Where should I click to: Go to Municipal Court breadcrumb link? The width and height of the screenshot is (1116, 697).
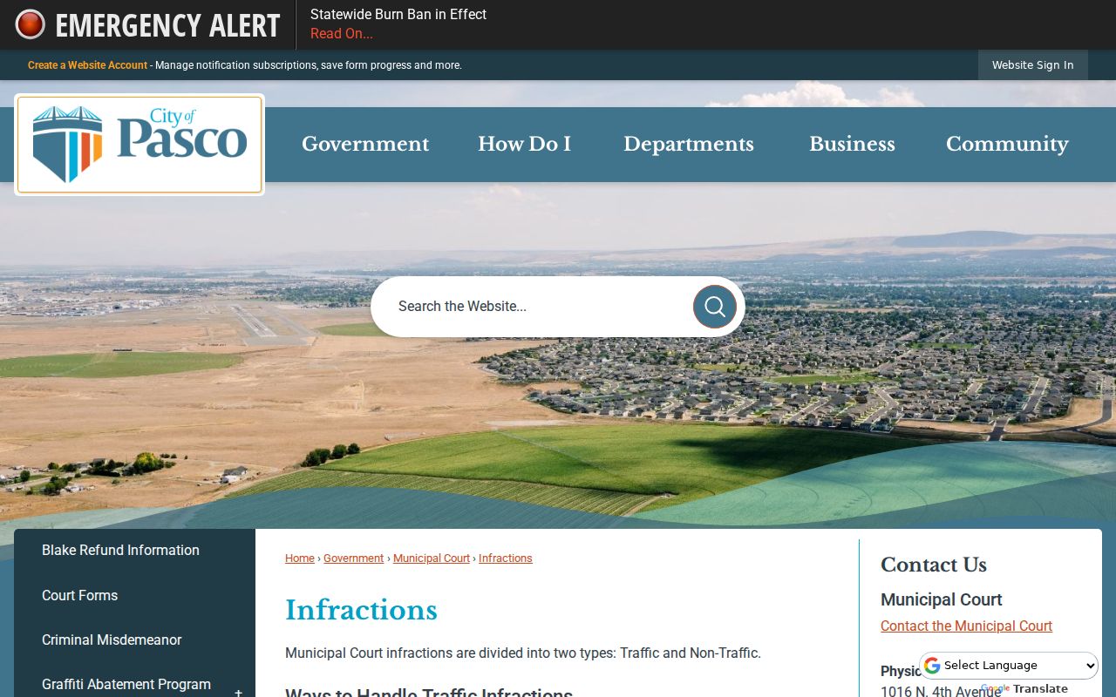(x=432, y=558)
